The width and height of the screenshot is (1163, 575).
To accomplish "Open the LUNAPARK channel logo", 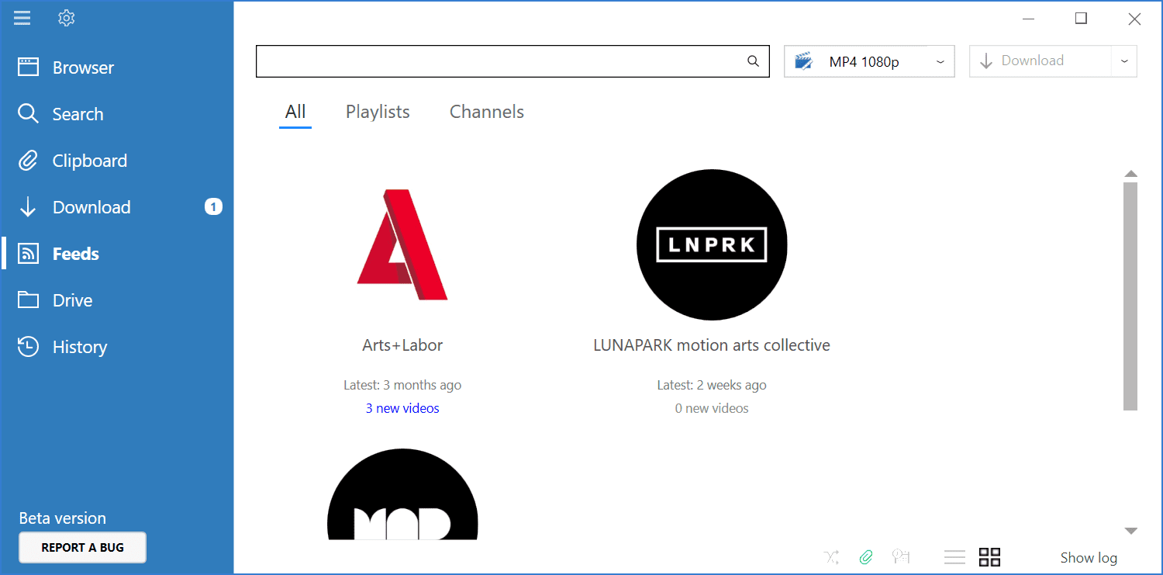I will tap(711, 245).
